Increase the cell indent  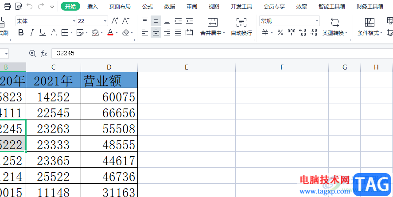click(189, 21)
